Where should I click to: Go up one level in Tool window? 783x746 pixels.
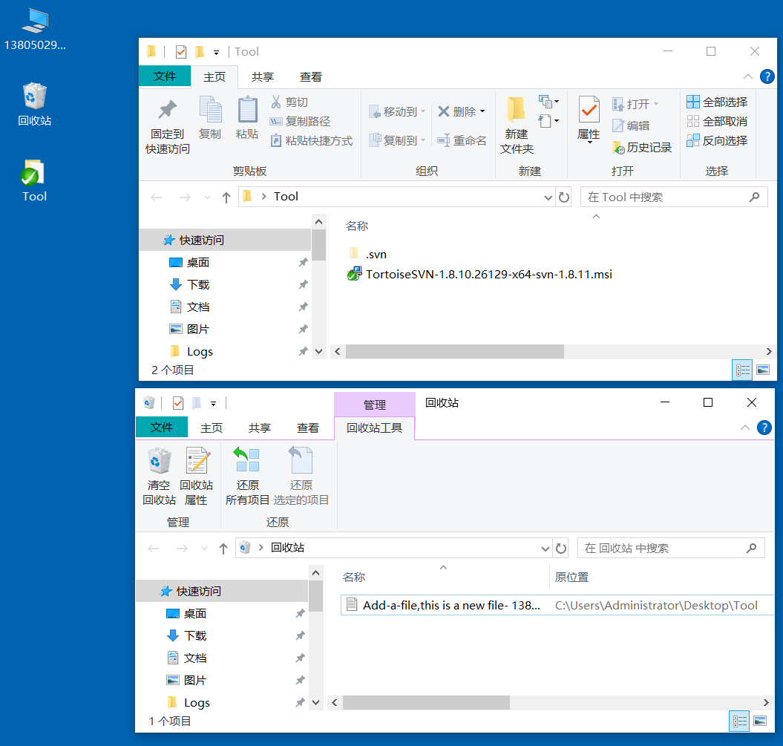click(226, 197)
